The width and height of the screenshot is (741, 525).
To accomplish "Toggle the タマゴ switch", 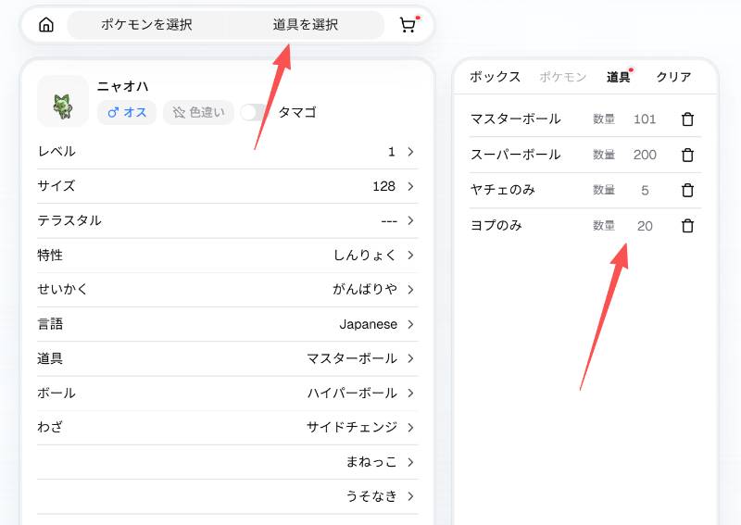I will (x=253, y=112).
